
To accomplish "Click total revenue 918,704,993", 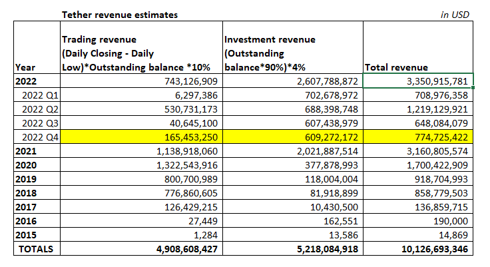I will coord(418,179).
